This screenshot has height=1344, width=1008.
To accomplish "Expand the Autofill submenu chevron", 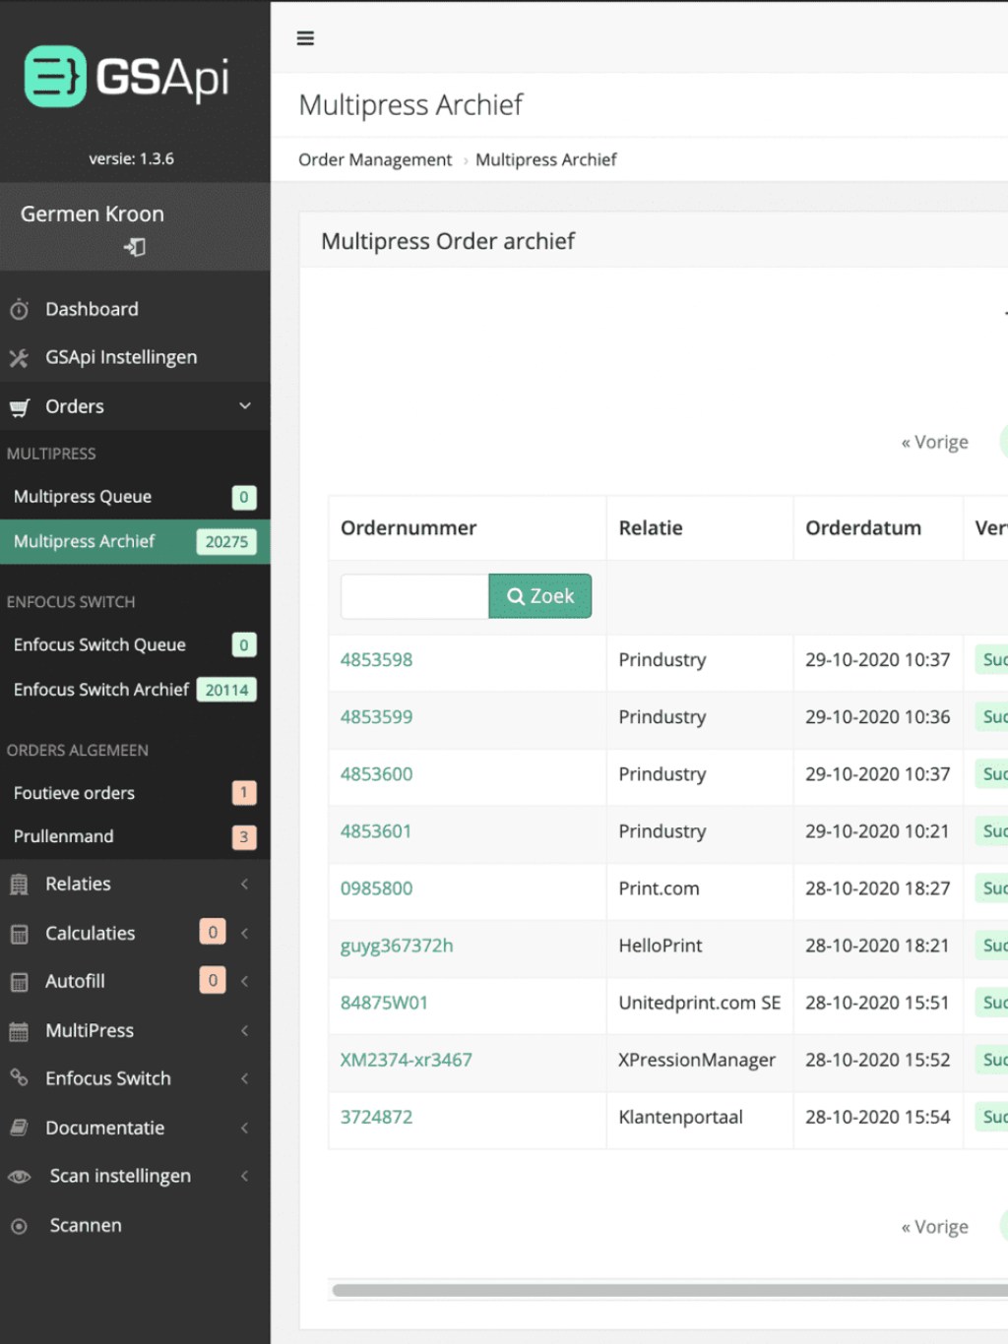I will click(244, 981).
